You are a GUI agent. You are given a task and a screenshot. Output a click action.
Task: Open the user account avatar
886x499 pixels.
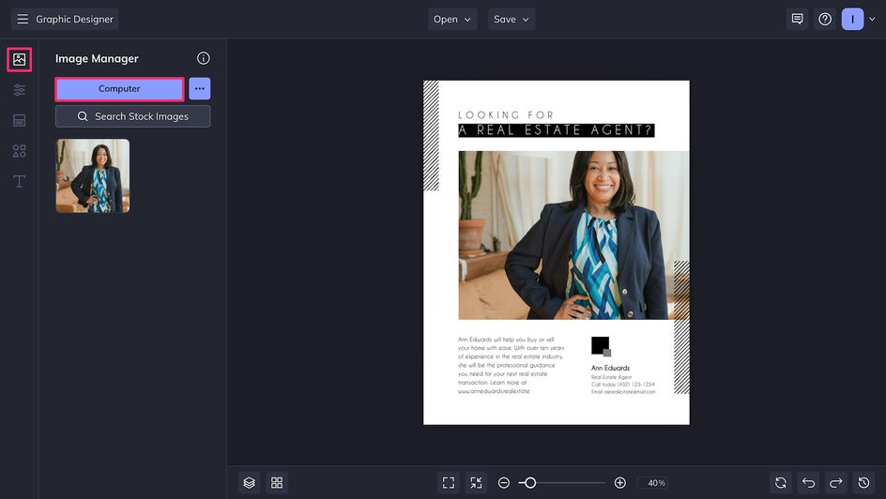tap(852, 19)
